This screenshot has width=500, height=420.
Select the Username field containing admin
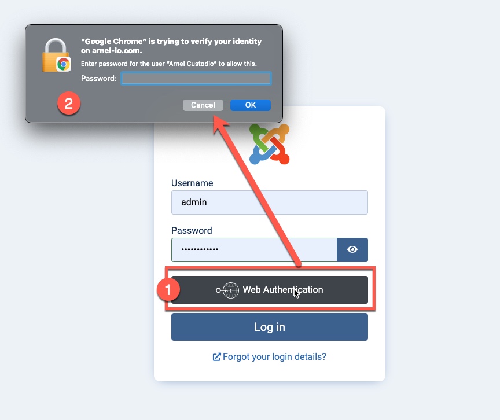[270, 202]
